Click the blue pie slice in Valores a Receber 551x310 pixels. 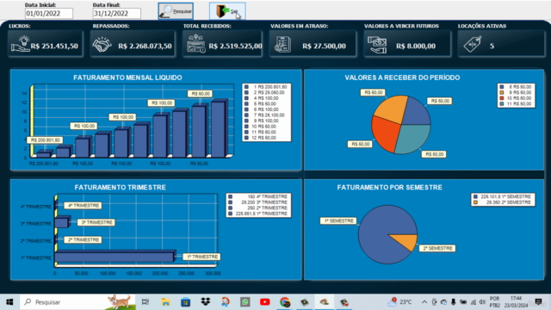[x=416, y=111]
